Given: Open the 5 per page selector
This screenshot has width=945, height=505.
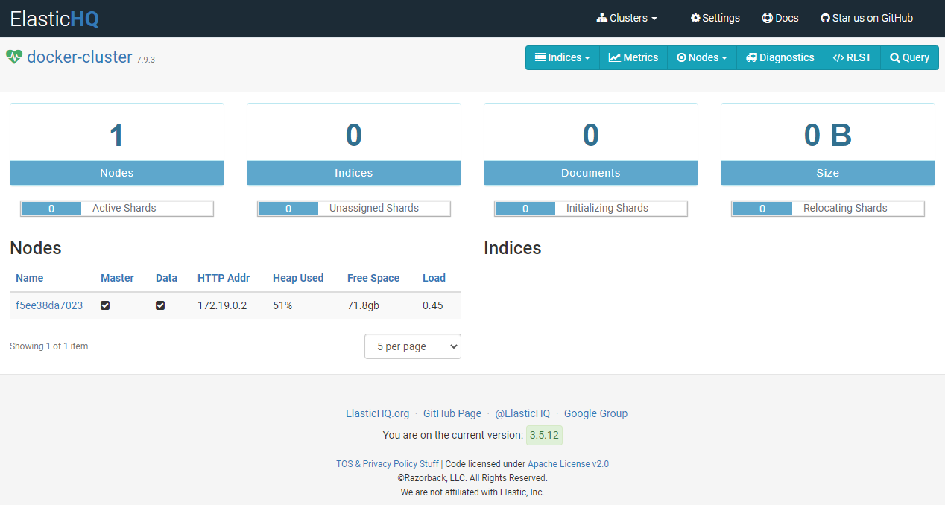Looking at the screenshot, I should tap(413, 346).
